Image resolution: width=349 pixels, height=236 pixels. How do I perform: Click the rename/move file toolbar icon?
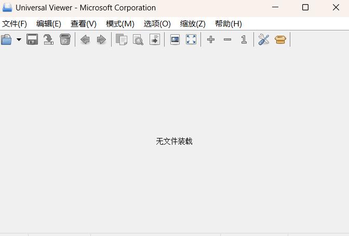48,39
